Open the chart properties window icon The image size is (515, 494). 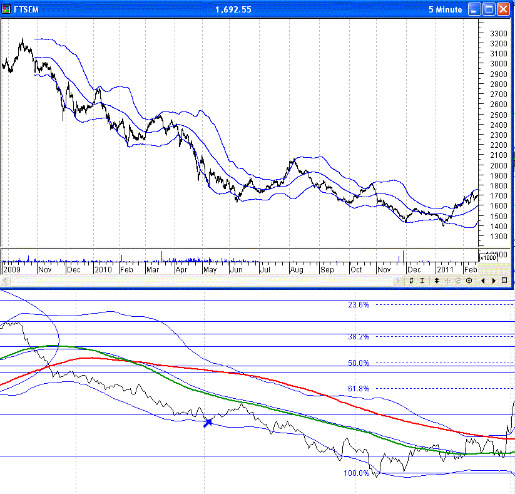coord(504,280)
